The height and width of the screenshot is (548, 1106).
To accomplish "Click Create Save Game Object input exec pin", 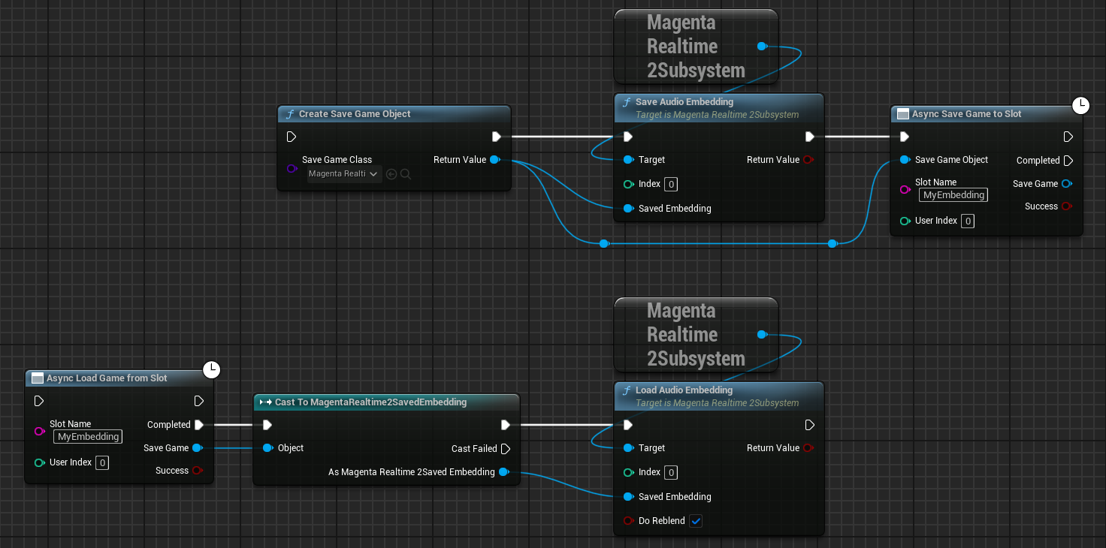I will pyautogui.click(x=292, y=137).
